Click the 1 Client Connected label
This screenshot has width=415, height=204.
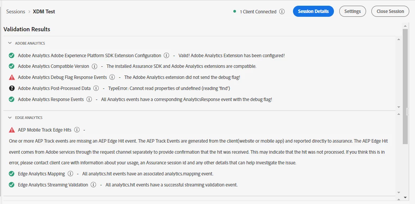point(258,11)
